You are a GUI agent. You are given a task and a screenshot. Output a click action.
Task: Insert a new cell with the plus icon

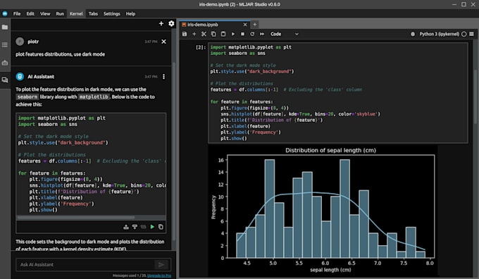[194, 34]
